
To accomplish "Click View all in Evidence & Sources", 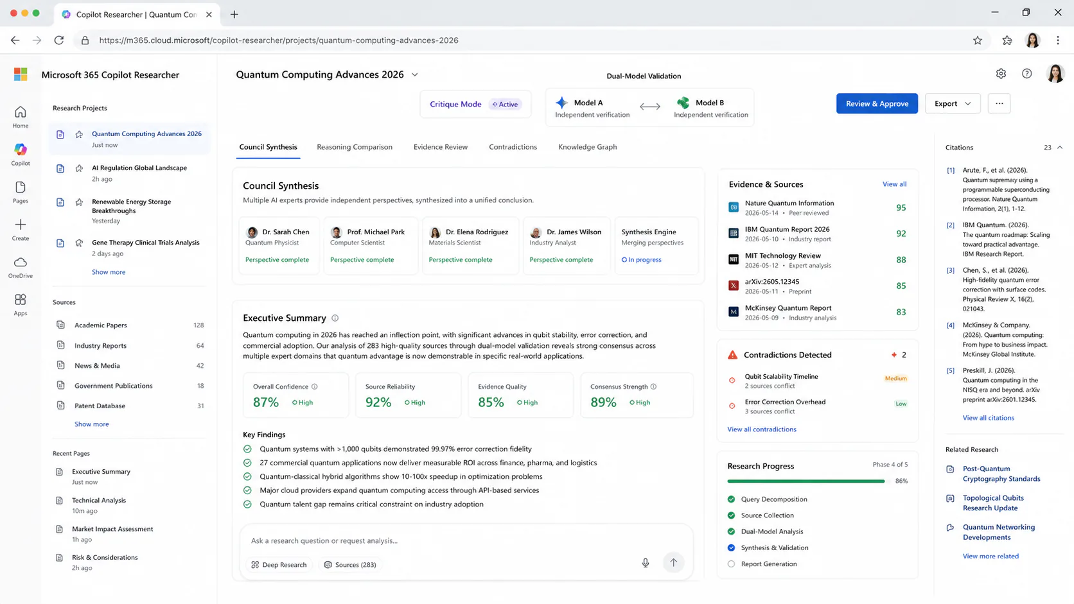I will tap(894, 184).
